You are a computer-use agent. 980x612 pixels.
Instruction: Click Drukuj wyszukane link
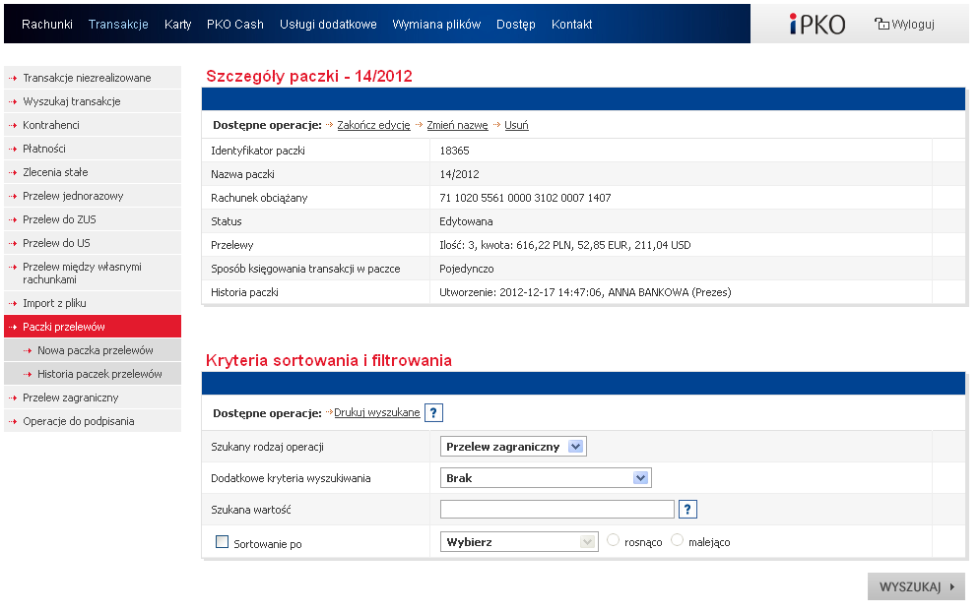[377, 413]
